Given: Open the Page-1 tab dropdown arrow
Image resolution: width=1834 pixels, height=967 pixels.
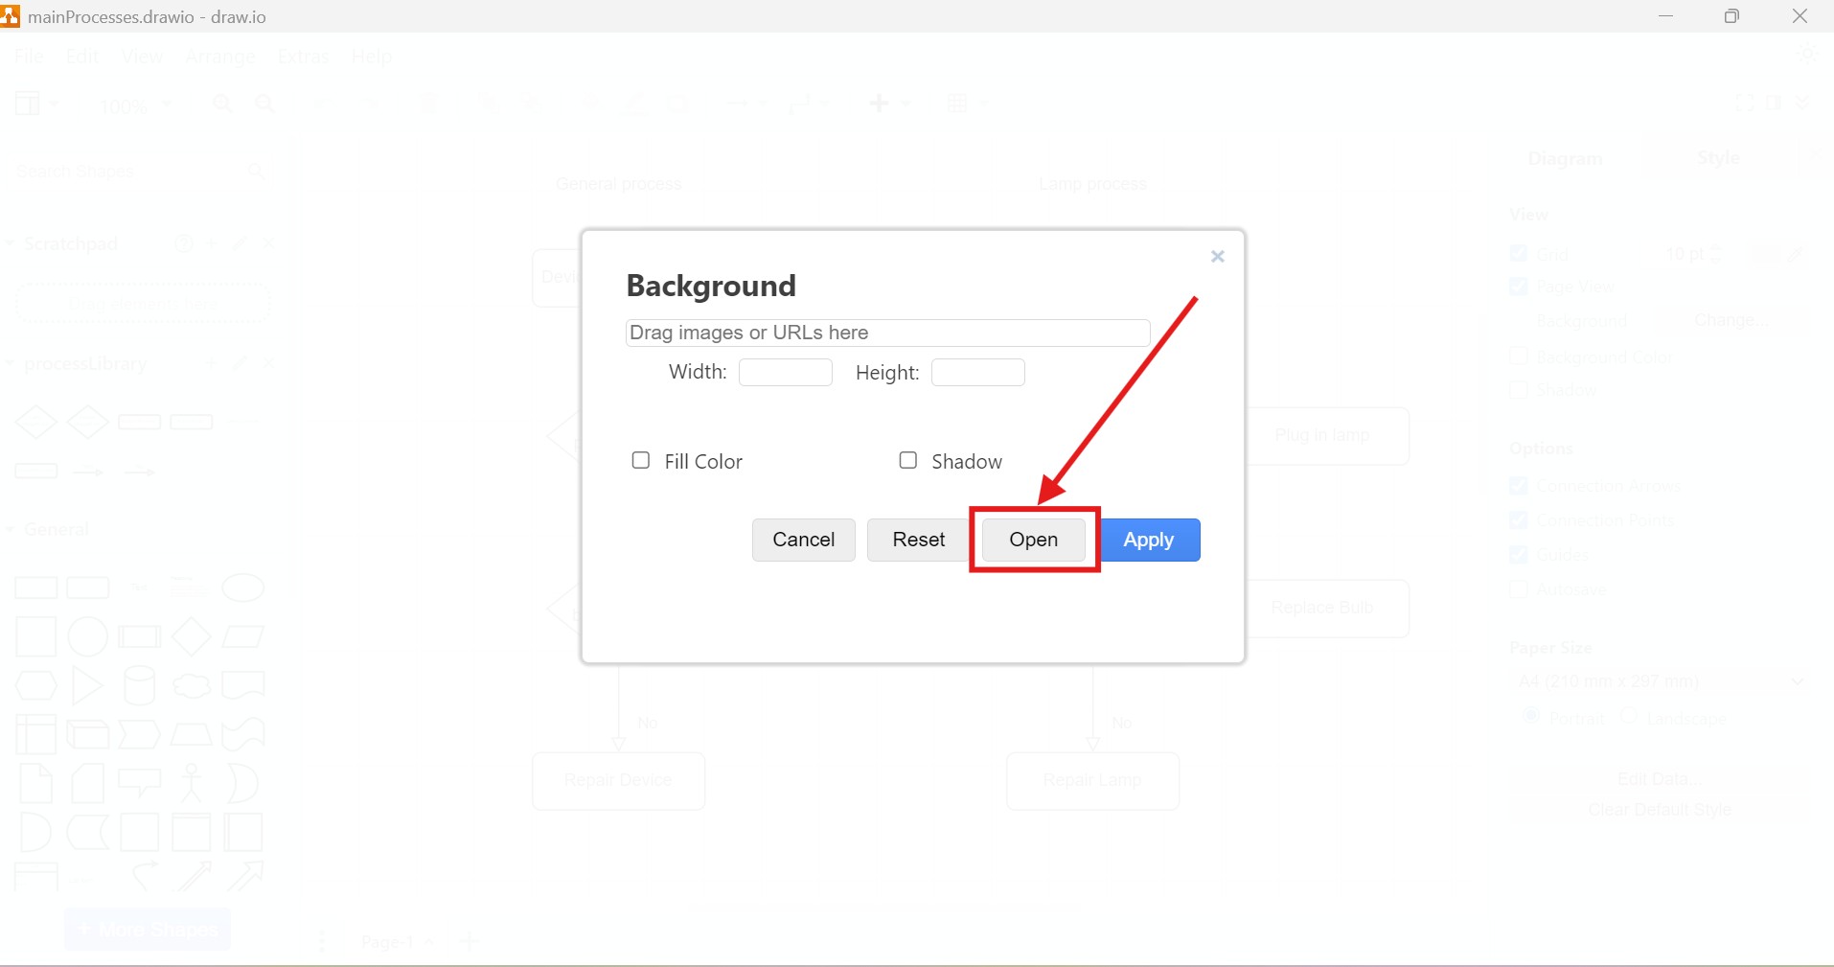Looking at the screenshot, I should [428, 942].
